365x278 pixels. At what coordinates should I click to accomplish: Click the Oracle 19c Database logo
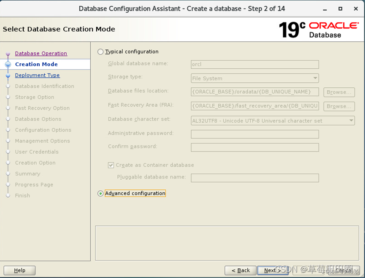[x=319, y=30]
